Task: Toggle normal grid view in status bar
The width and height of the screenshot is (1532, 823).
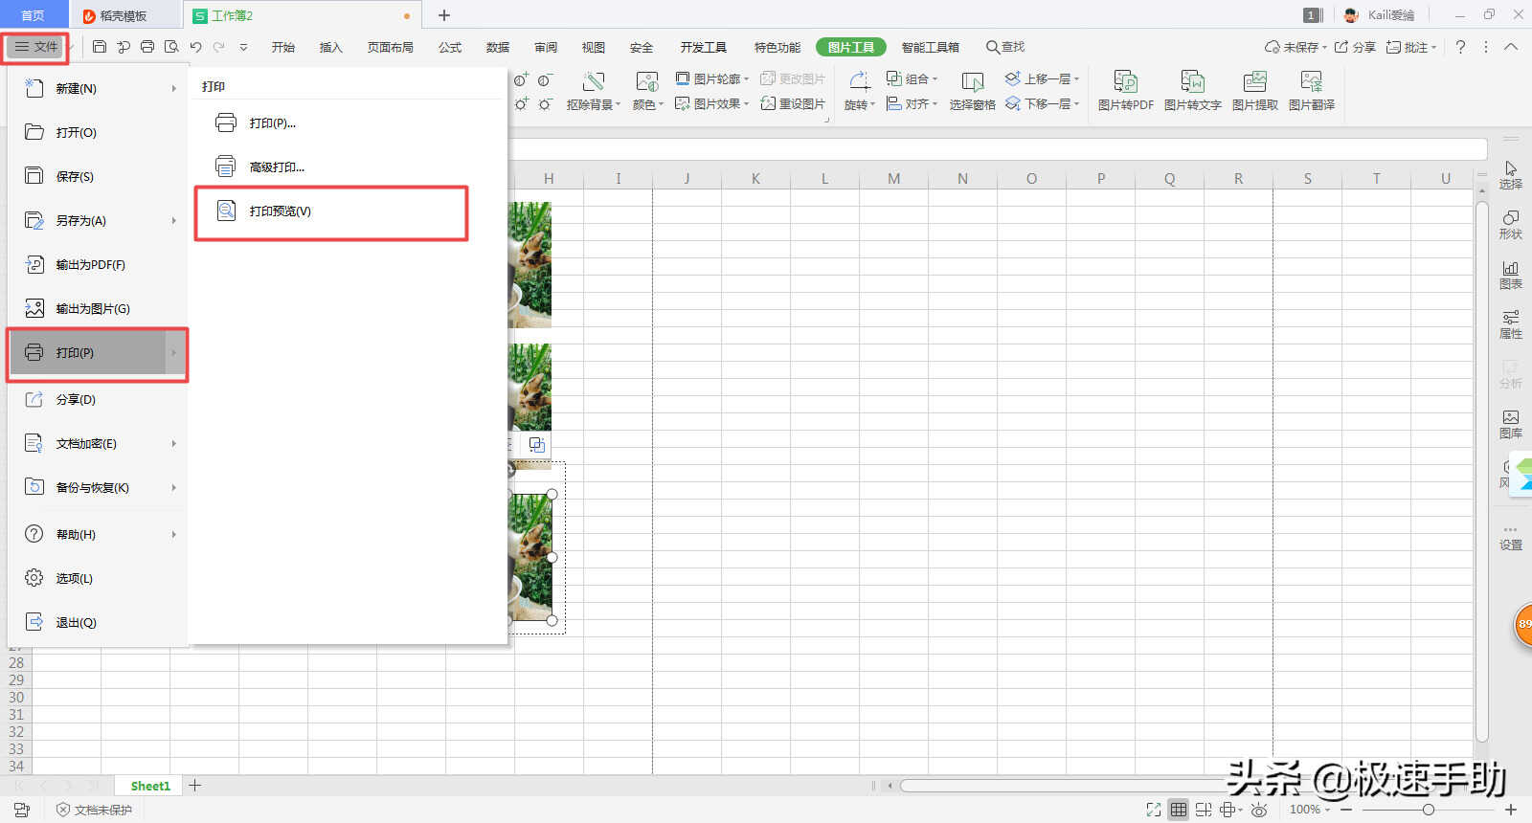Action: 1179,810
